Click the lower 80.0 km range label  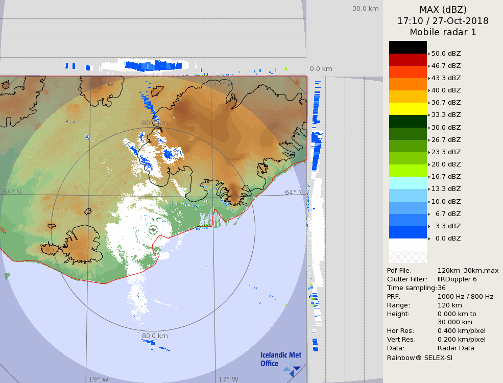tap(155, 336)
